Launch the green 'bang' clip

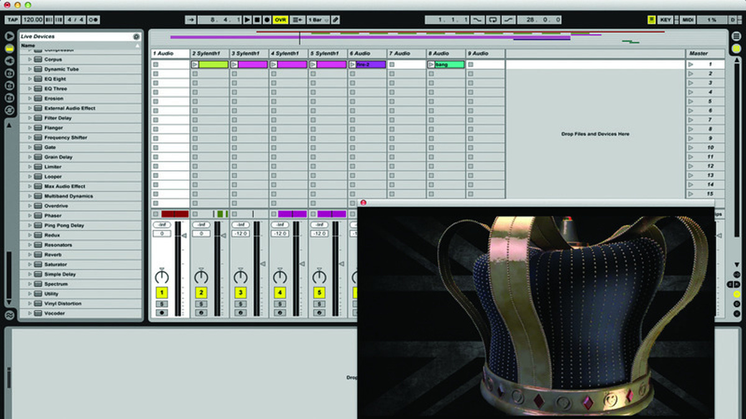pyautogui.click(x=431, y=65)
